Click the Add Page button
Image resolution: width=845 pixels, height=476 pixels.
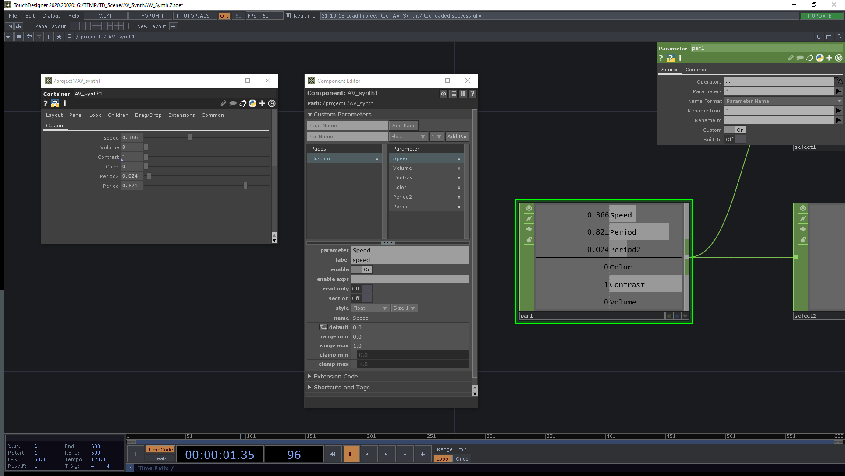pyautogui.click(x=403, y=126)
